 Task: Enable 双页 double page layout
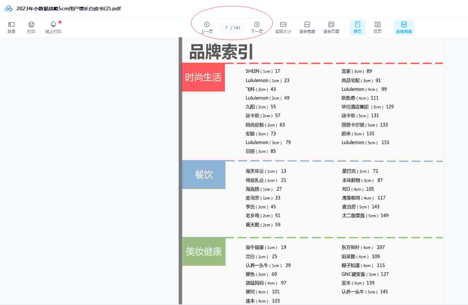(x=377, y=27)
